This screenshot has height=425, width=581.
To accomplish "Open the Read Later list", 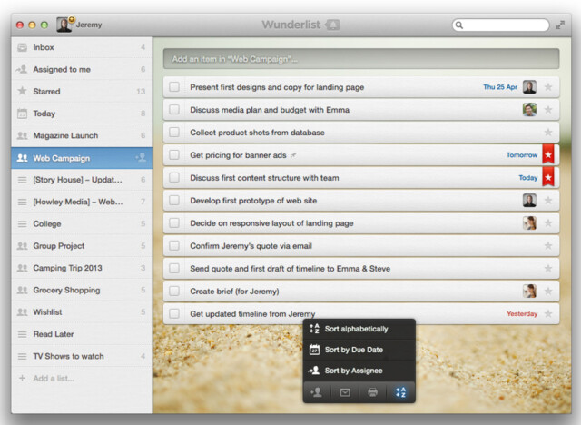I will pyautogui.click(x=82, y=334).
